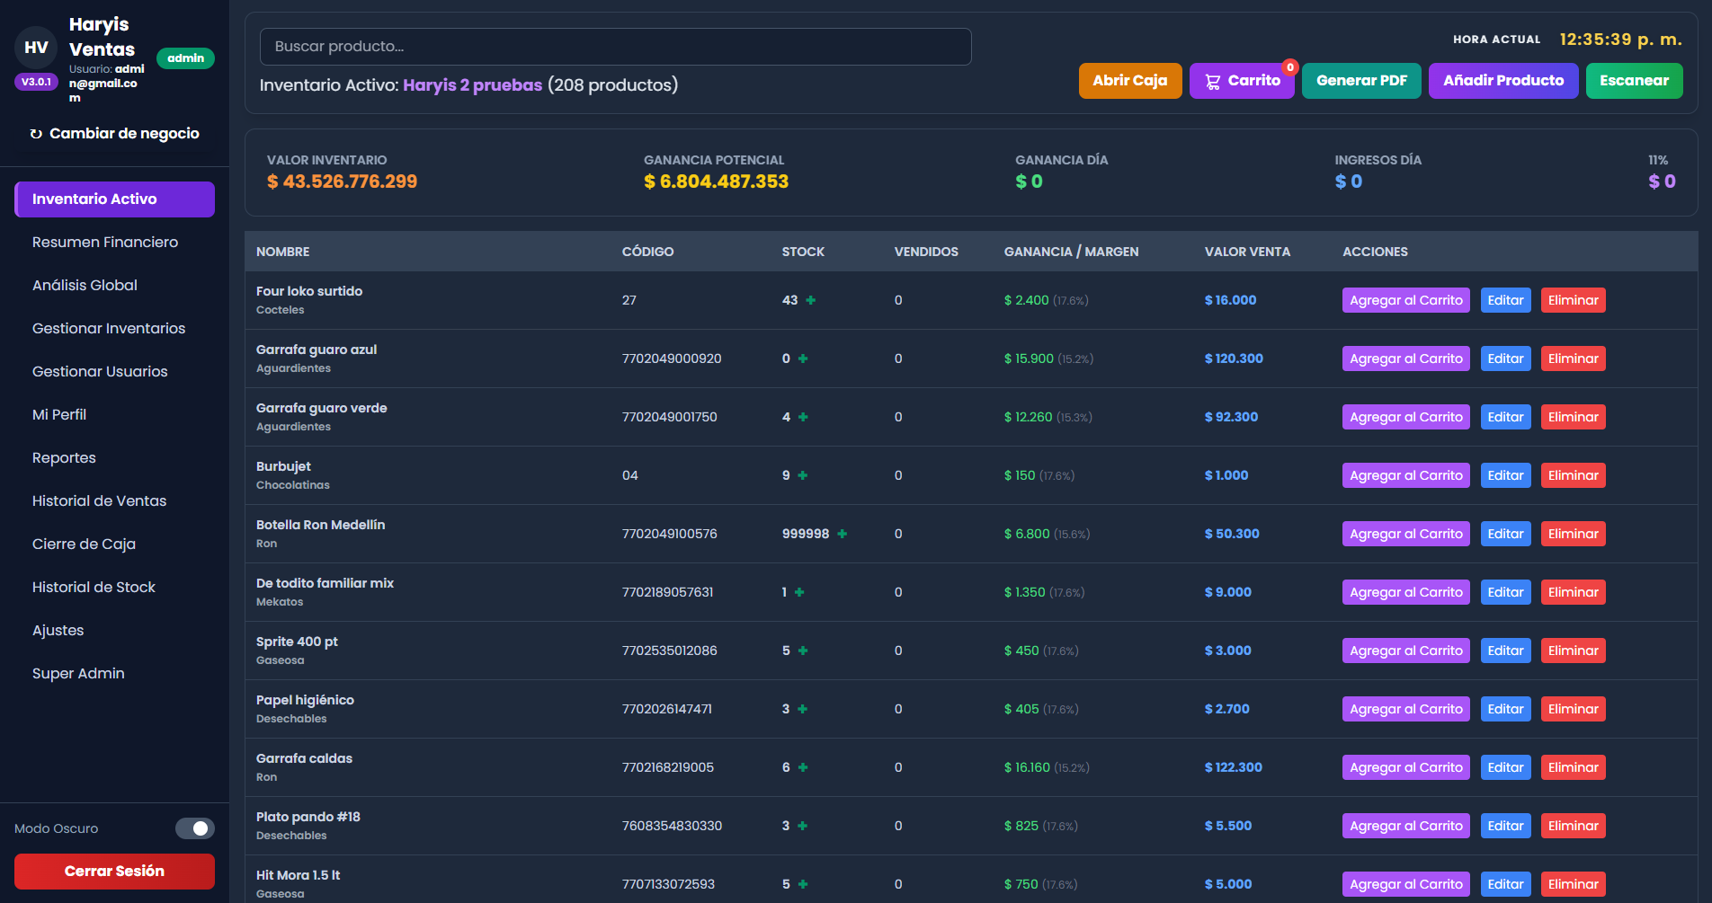
Task: Click the Buscar producto search field
Action: [x=615, y=47]
